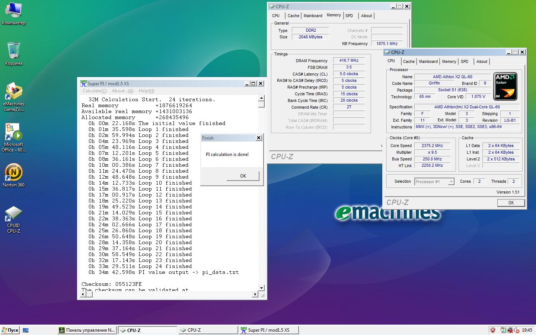
Task: Click the Size 2048 MBytes field
Action: [x=310, y=37]
